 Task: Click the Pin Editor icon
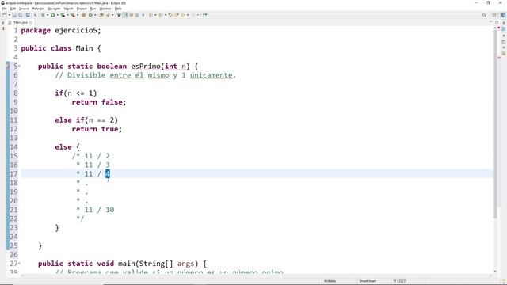click(204, 15)
